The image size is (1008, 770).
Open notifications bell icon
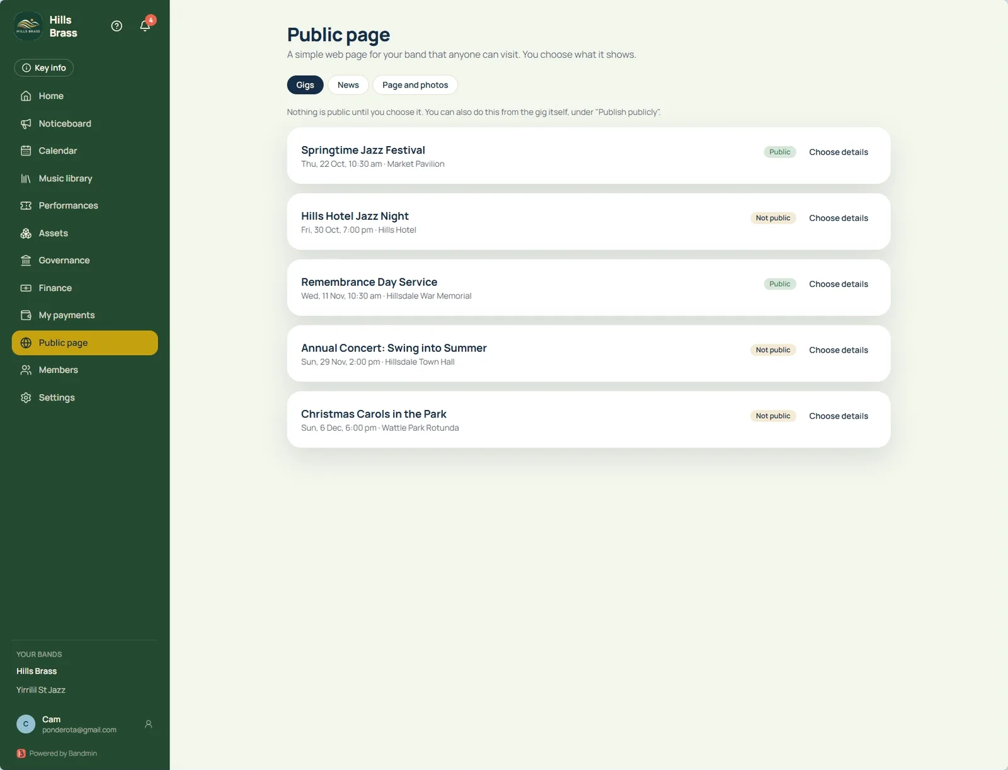point(145,26)
